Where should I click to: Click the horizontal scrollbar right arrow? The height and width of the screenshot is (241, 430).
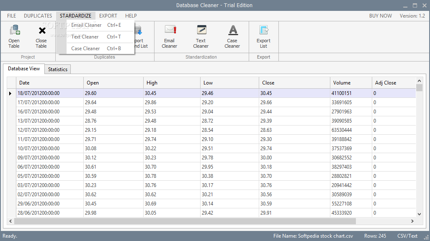pyautogui.click(x=412, y=221)
